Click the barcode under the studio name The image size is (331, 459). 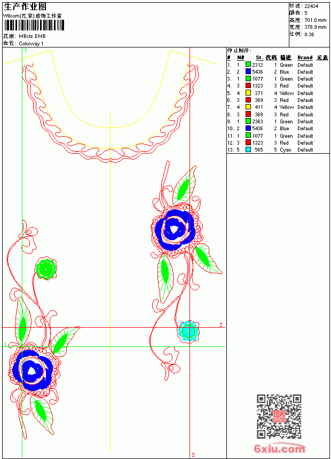pyautogui.click(x=34, y=25)
